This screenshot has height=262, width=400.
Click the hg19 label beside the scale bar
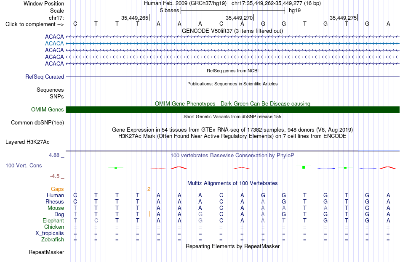[x=295, y=11]
